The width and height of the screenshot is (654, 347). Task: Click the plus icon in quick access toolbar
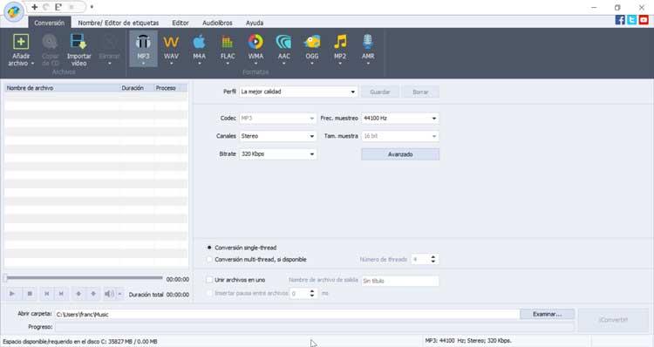coord(35,7)
